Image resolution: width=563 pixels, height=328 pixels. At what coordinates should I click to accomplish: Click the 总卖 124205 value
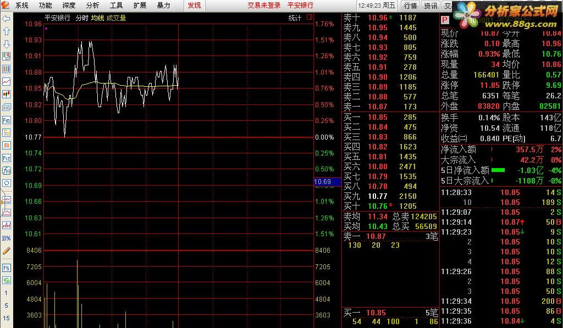[x=424, y=216]
